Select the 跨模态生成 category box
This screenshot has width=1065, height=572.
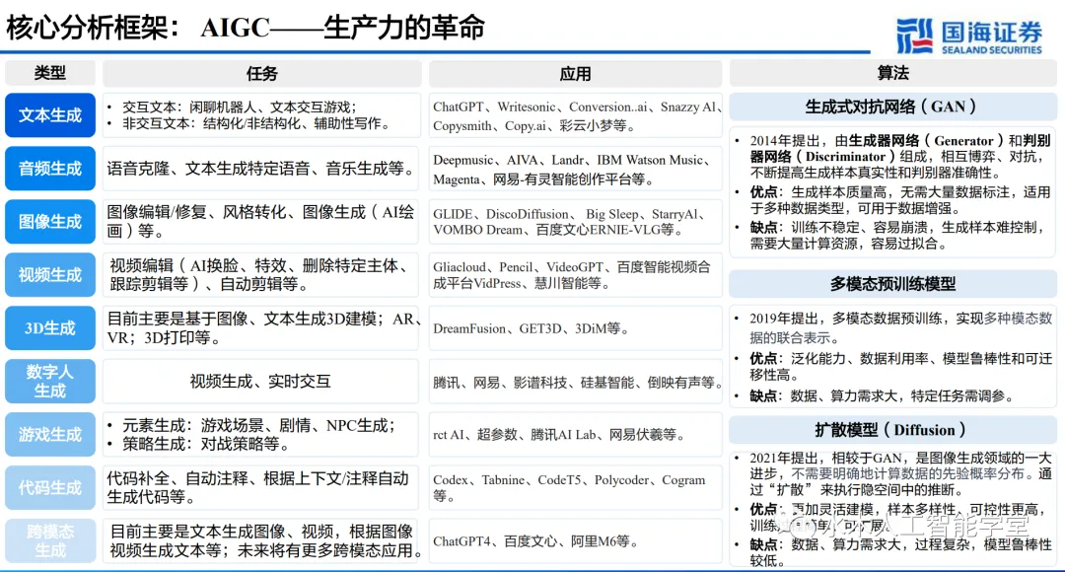pos(50,540)
